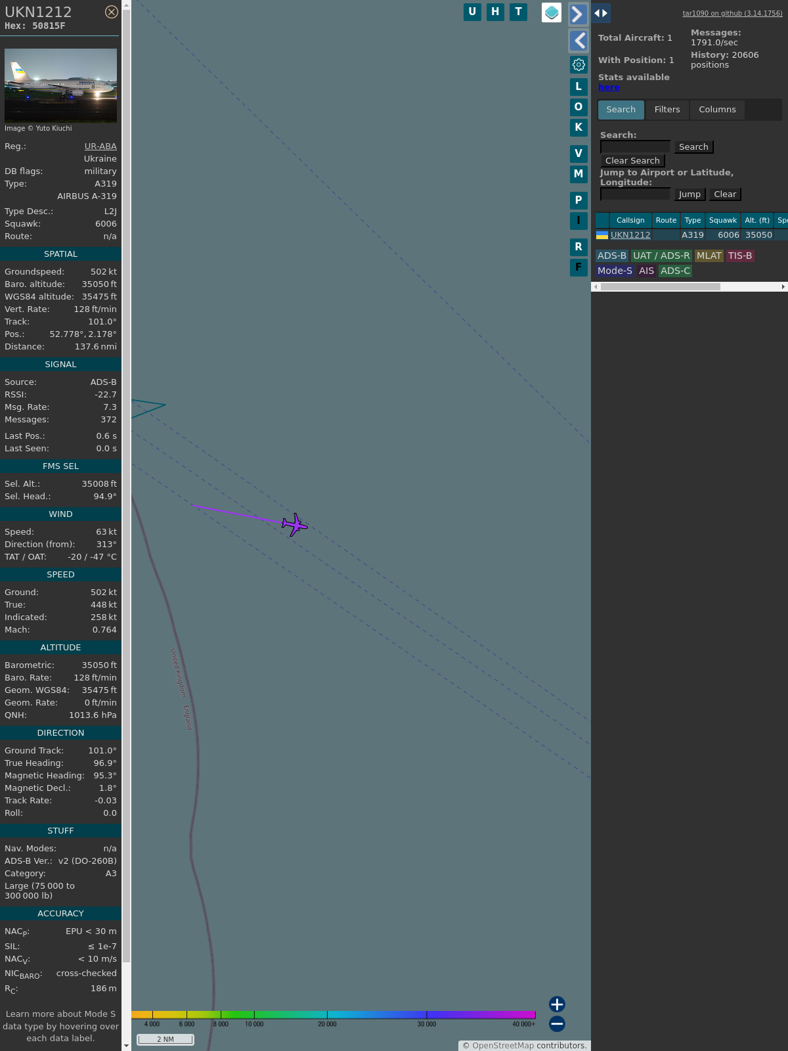Click the Ukraine flag in table row

coord(602,235)
